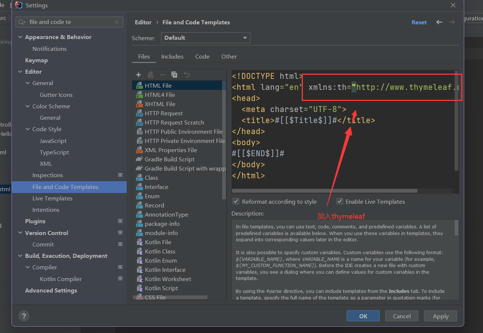483x333 pixels.
Task: Switch to the Includes tab
Action: click(172, 56)
